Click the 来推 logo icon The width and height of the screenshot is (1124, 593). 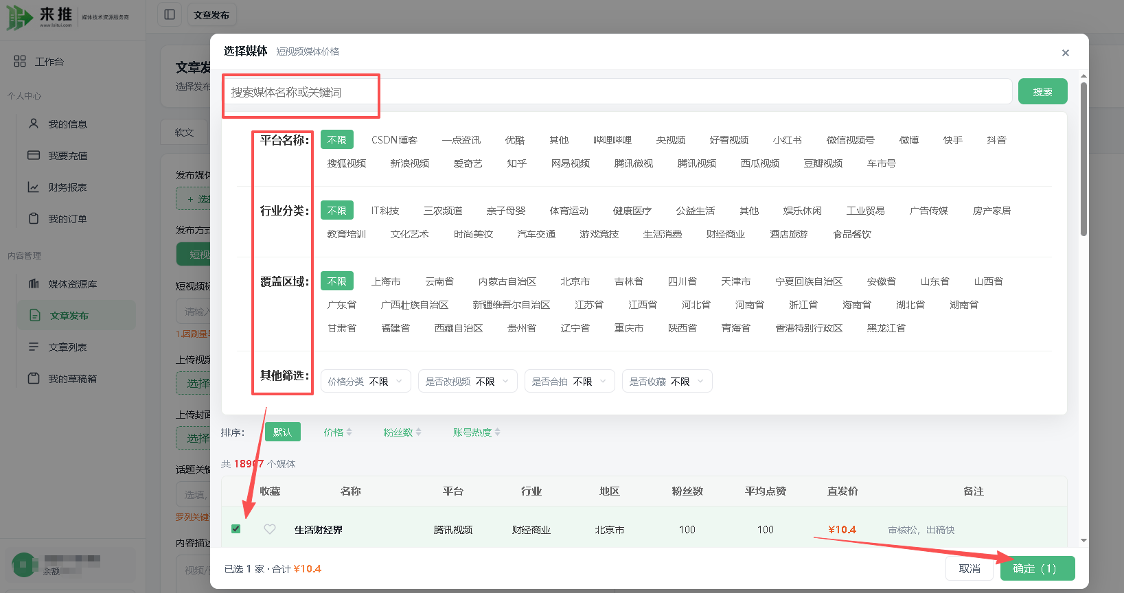(19, 16)
